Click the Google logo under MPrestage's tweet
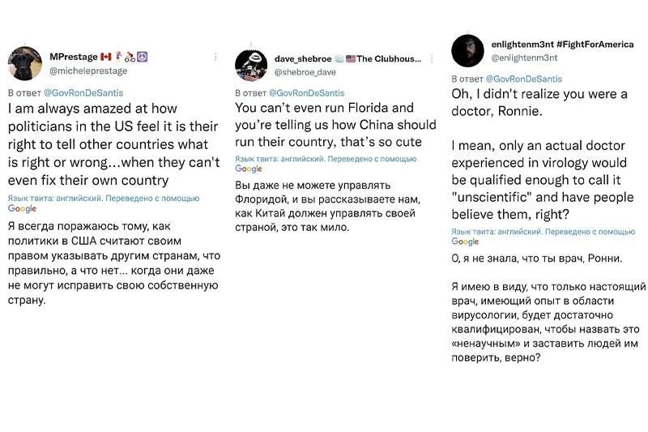 (x=23, y=209)
